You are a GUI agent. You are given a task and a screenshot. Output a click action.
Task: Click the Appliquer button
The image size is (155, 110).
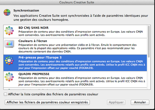pos(116,102)
